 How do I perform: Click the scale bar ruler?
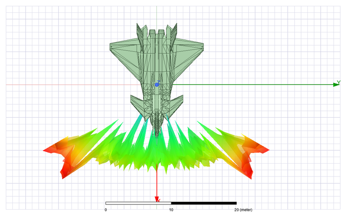coord(171,203)
